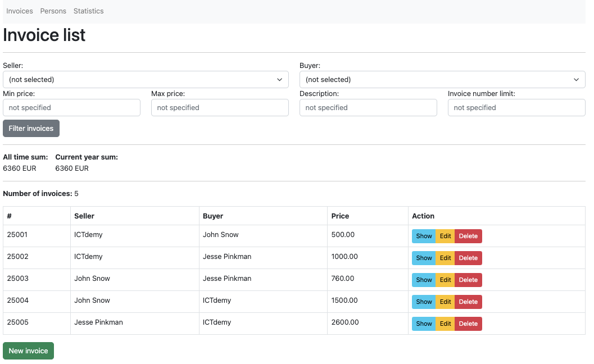Focus the Max price field
Viewport: 594px width, 364px height.
220,108
